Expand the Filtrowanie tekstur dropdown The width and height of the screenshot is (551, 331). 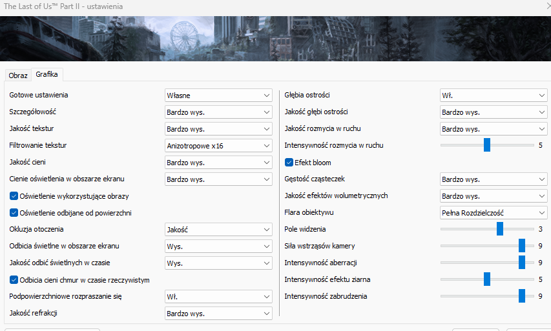click(x=218, y=145)
